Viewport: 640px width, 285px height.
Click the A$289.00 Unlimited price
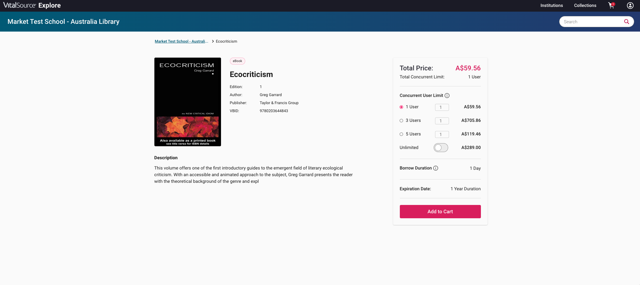(x=471, y=148)
